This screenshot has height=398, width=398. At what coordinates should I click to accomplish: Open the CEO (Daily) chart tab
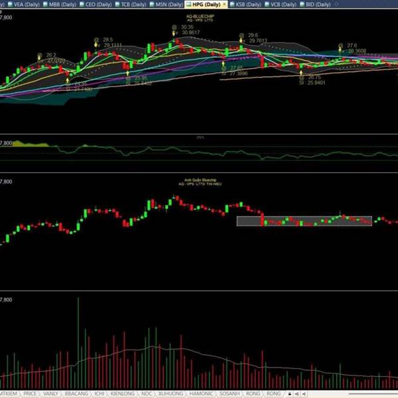point(96,5)
